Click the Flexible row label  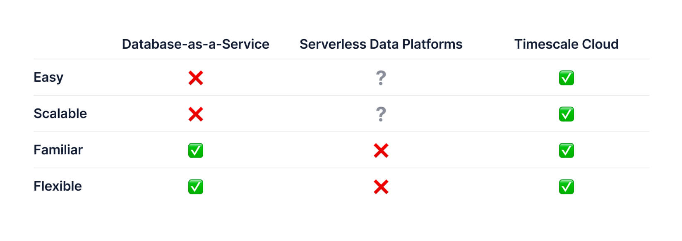(58, 186)
